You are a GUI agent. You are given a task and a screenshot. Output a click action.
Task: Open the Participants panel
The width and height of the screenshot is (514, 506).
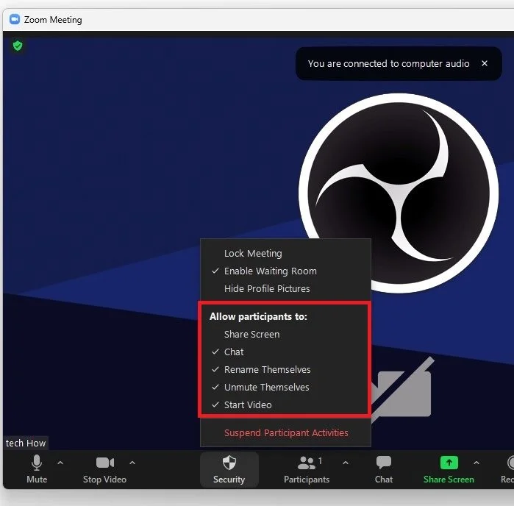click(x=307, y=469)
